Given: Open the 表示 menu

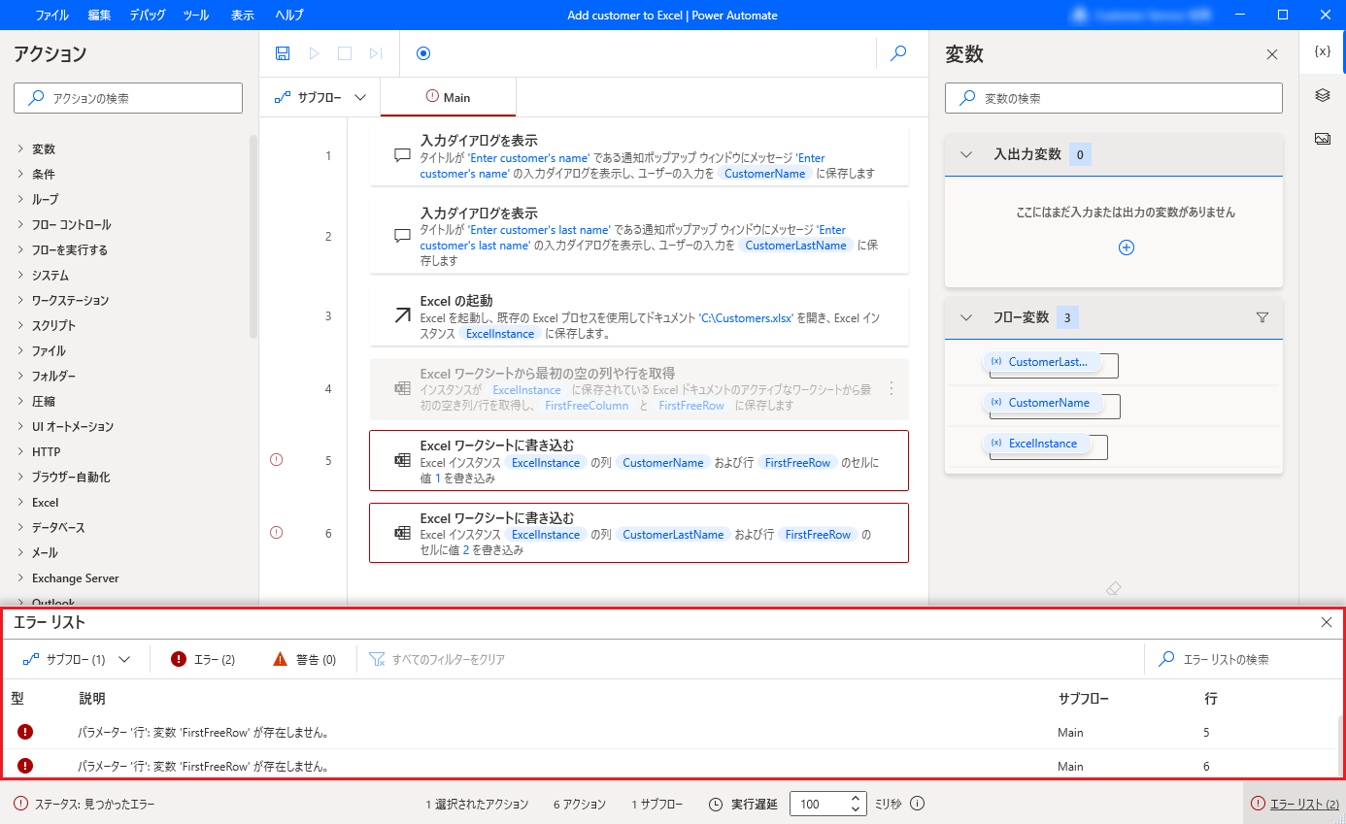Looking at the screenshot, I should 243,16.
